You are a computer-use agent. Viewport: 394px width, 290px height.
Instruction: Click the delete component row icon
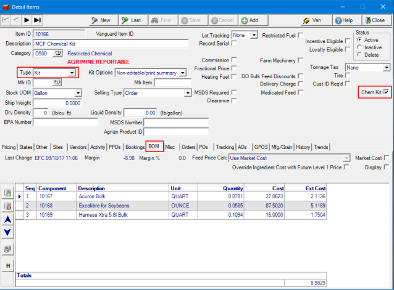pos(9,205)
